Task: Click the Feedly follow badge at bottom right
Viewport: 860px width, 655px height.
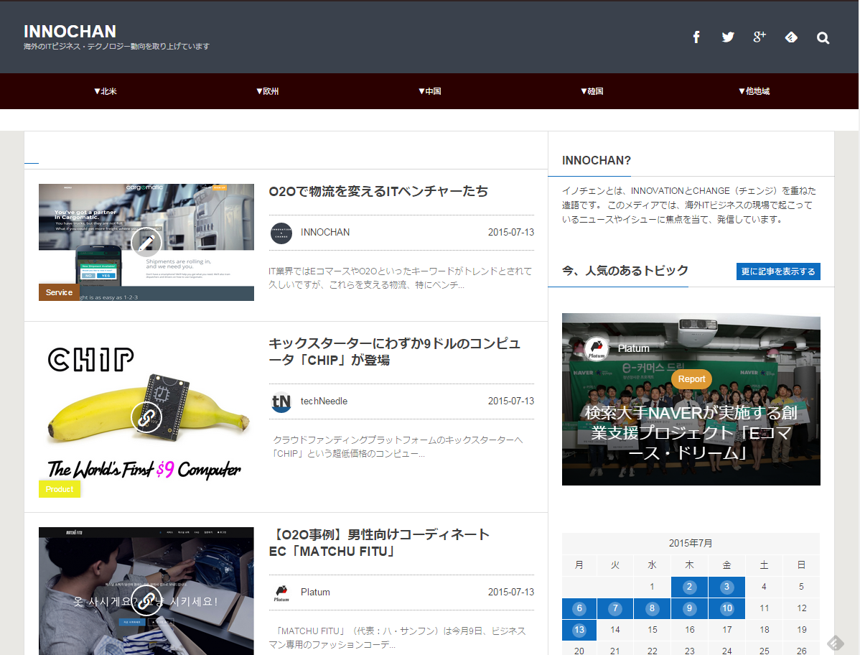Action: (x=836, y=642)
